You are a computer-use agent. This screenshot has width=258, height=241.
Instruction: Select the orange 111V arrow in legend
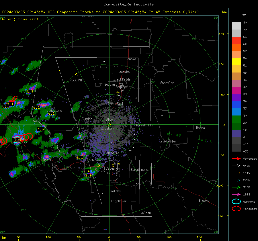coord(236,173)
